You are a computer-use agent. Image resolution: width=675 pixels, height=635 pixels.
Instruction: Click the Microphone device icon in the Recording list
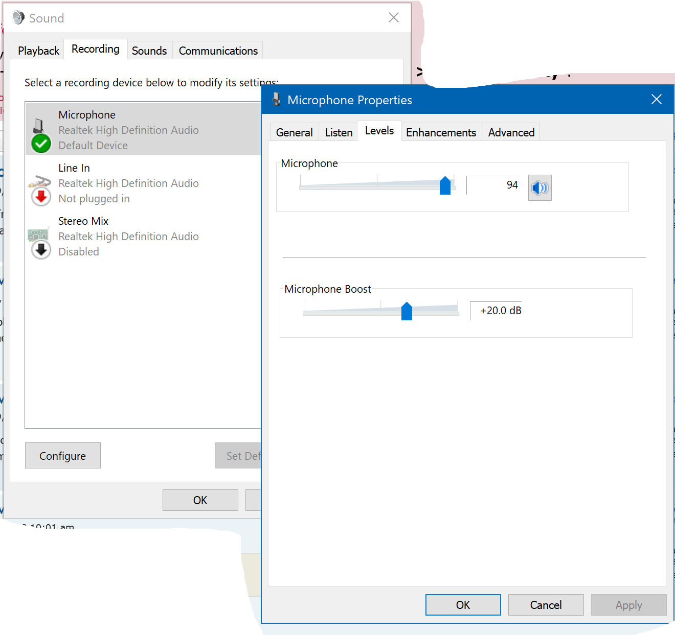pos(40,135)
